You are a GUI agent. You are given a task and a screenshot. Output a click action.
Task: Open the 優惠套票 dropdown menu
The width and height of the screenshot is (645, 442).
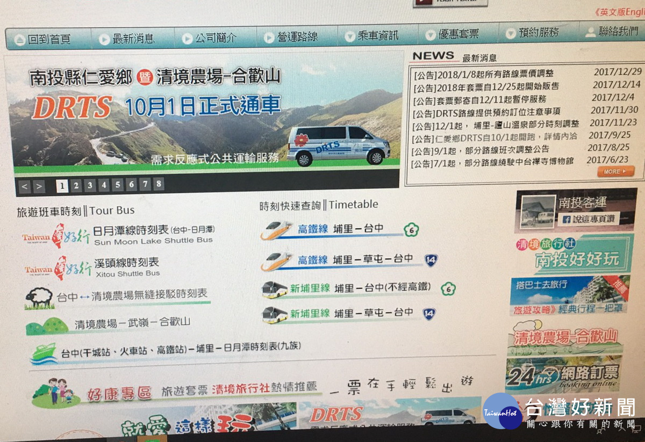[x=453, y=35]
